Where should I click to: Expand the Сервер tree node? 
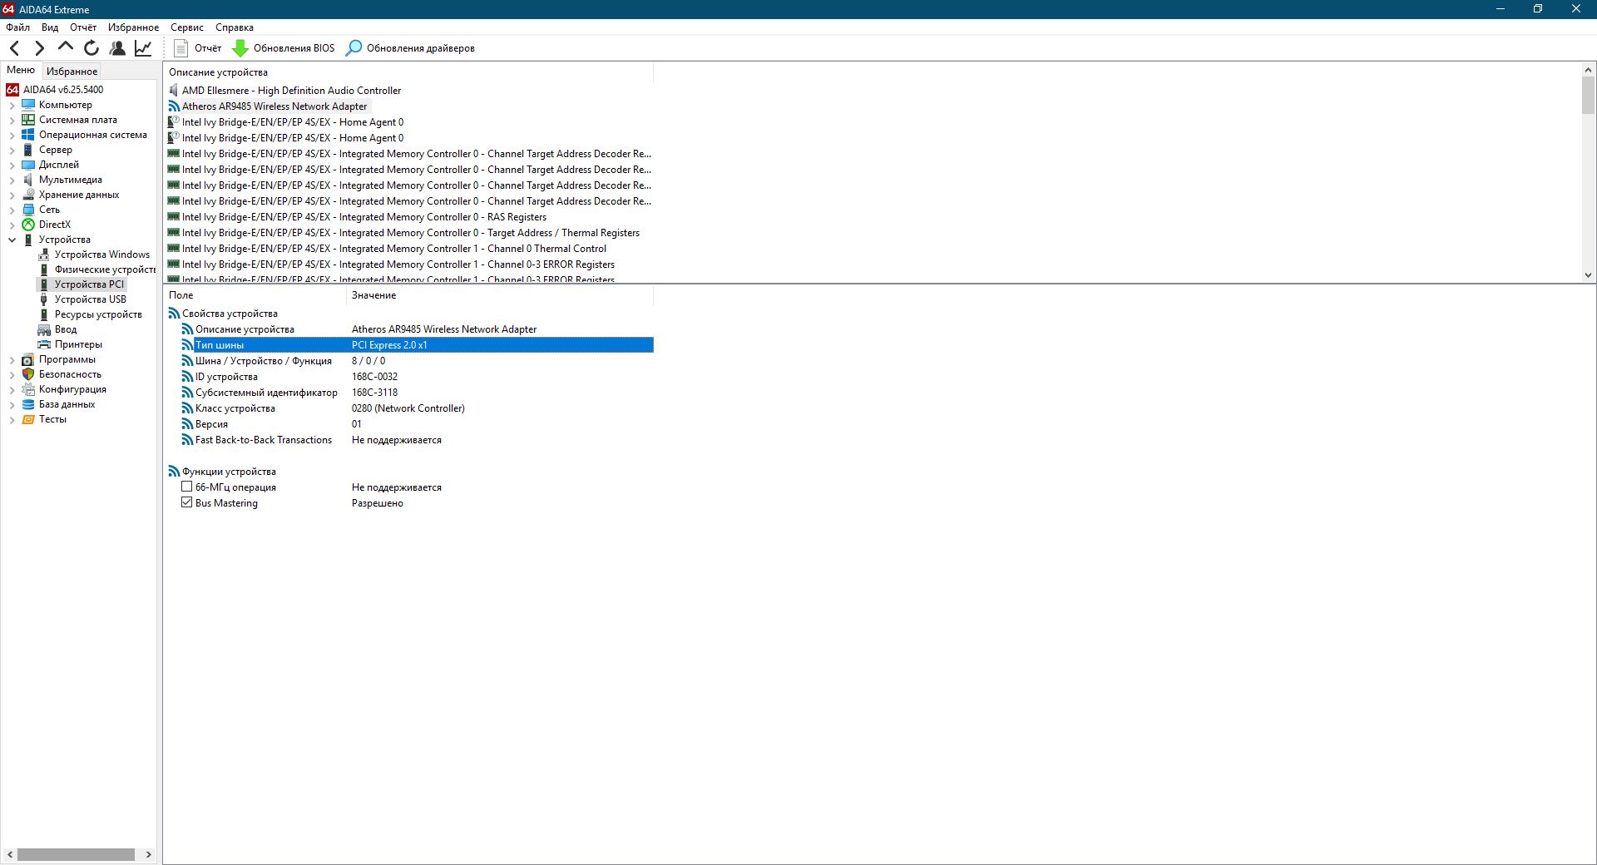[x=12, y=150]
